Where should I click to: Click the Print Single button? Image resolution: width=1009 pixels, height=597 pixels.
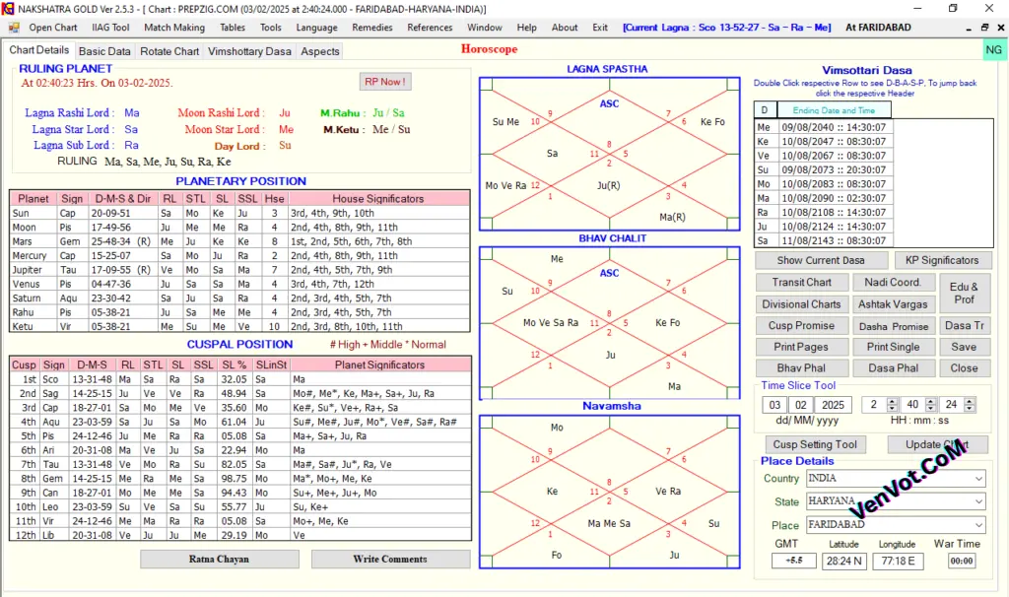(x=895, y=347)
